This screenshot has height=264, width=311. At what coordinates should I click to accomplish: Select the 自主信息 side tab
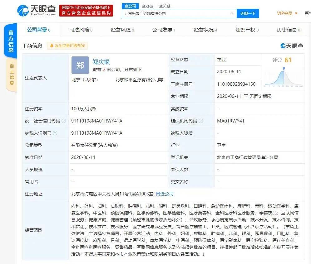pos(12,75)
